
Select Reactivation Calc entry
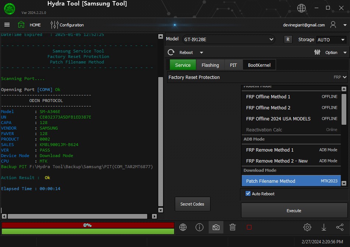point(291,130)
